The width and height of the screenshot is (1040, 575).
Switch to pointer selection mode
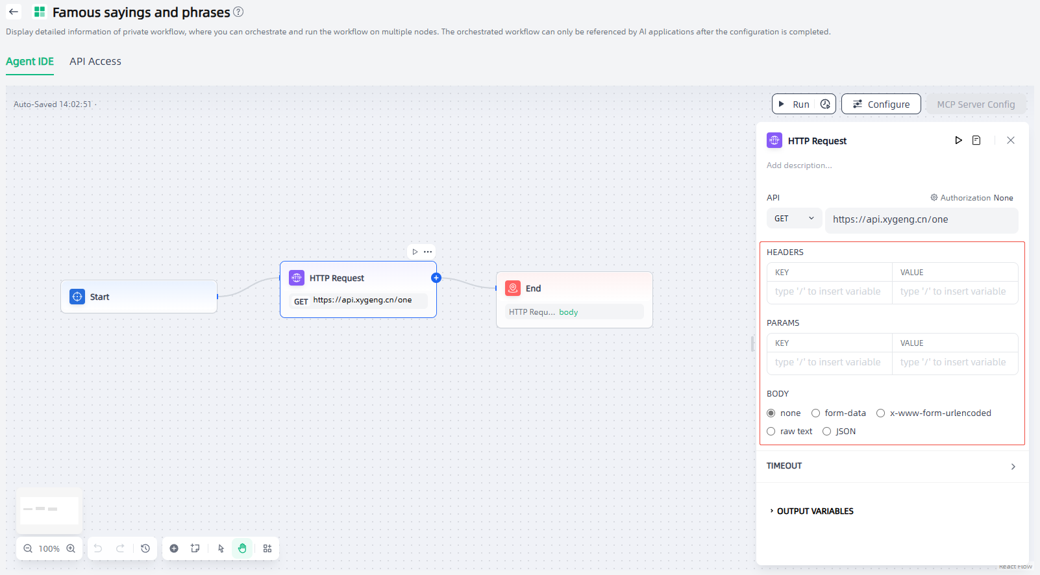(221, 548)
